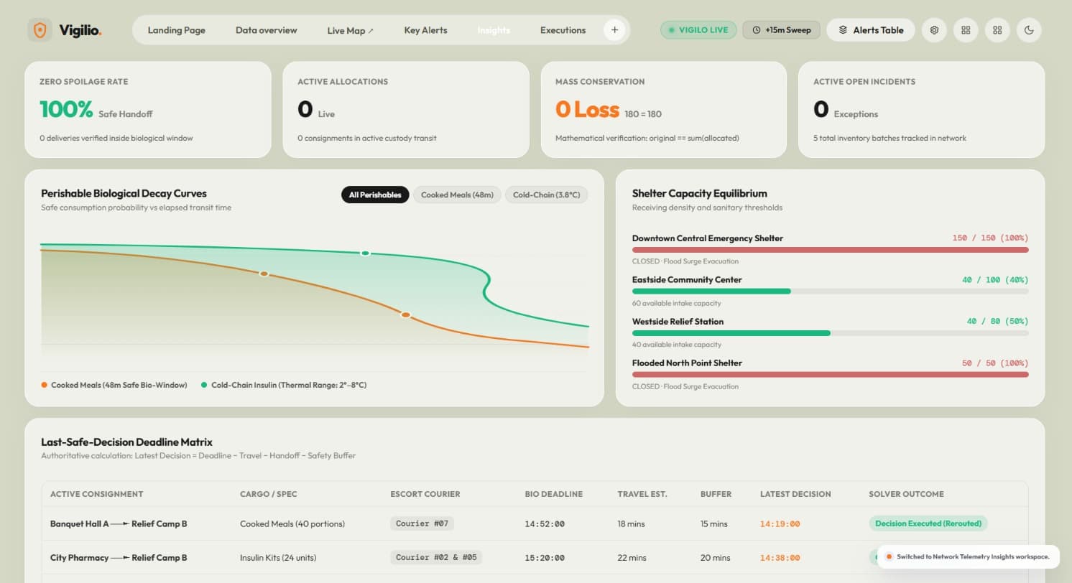Click the Banquet Hall A to Relief Camp B consignment

point(119,524)
